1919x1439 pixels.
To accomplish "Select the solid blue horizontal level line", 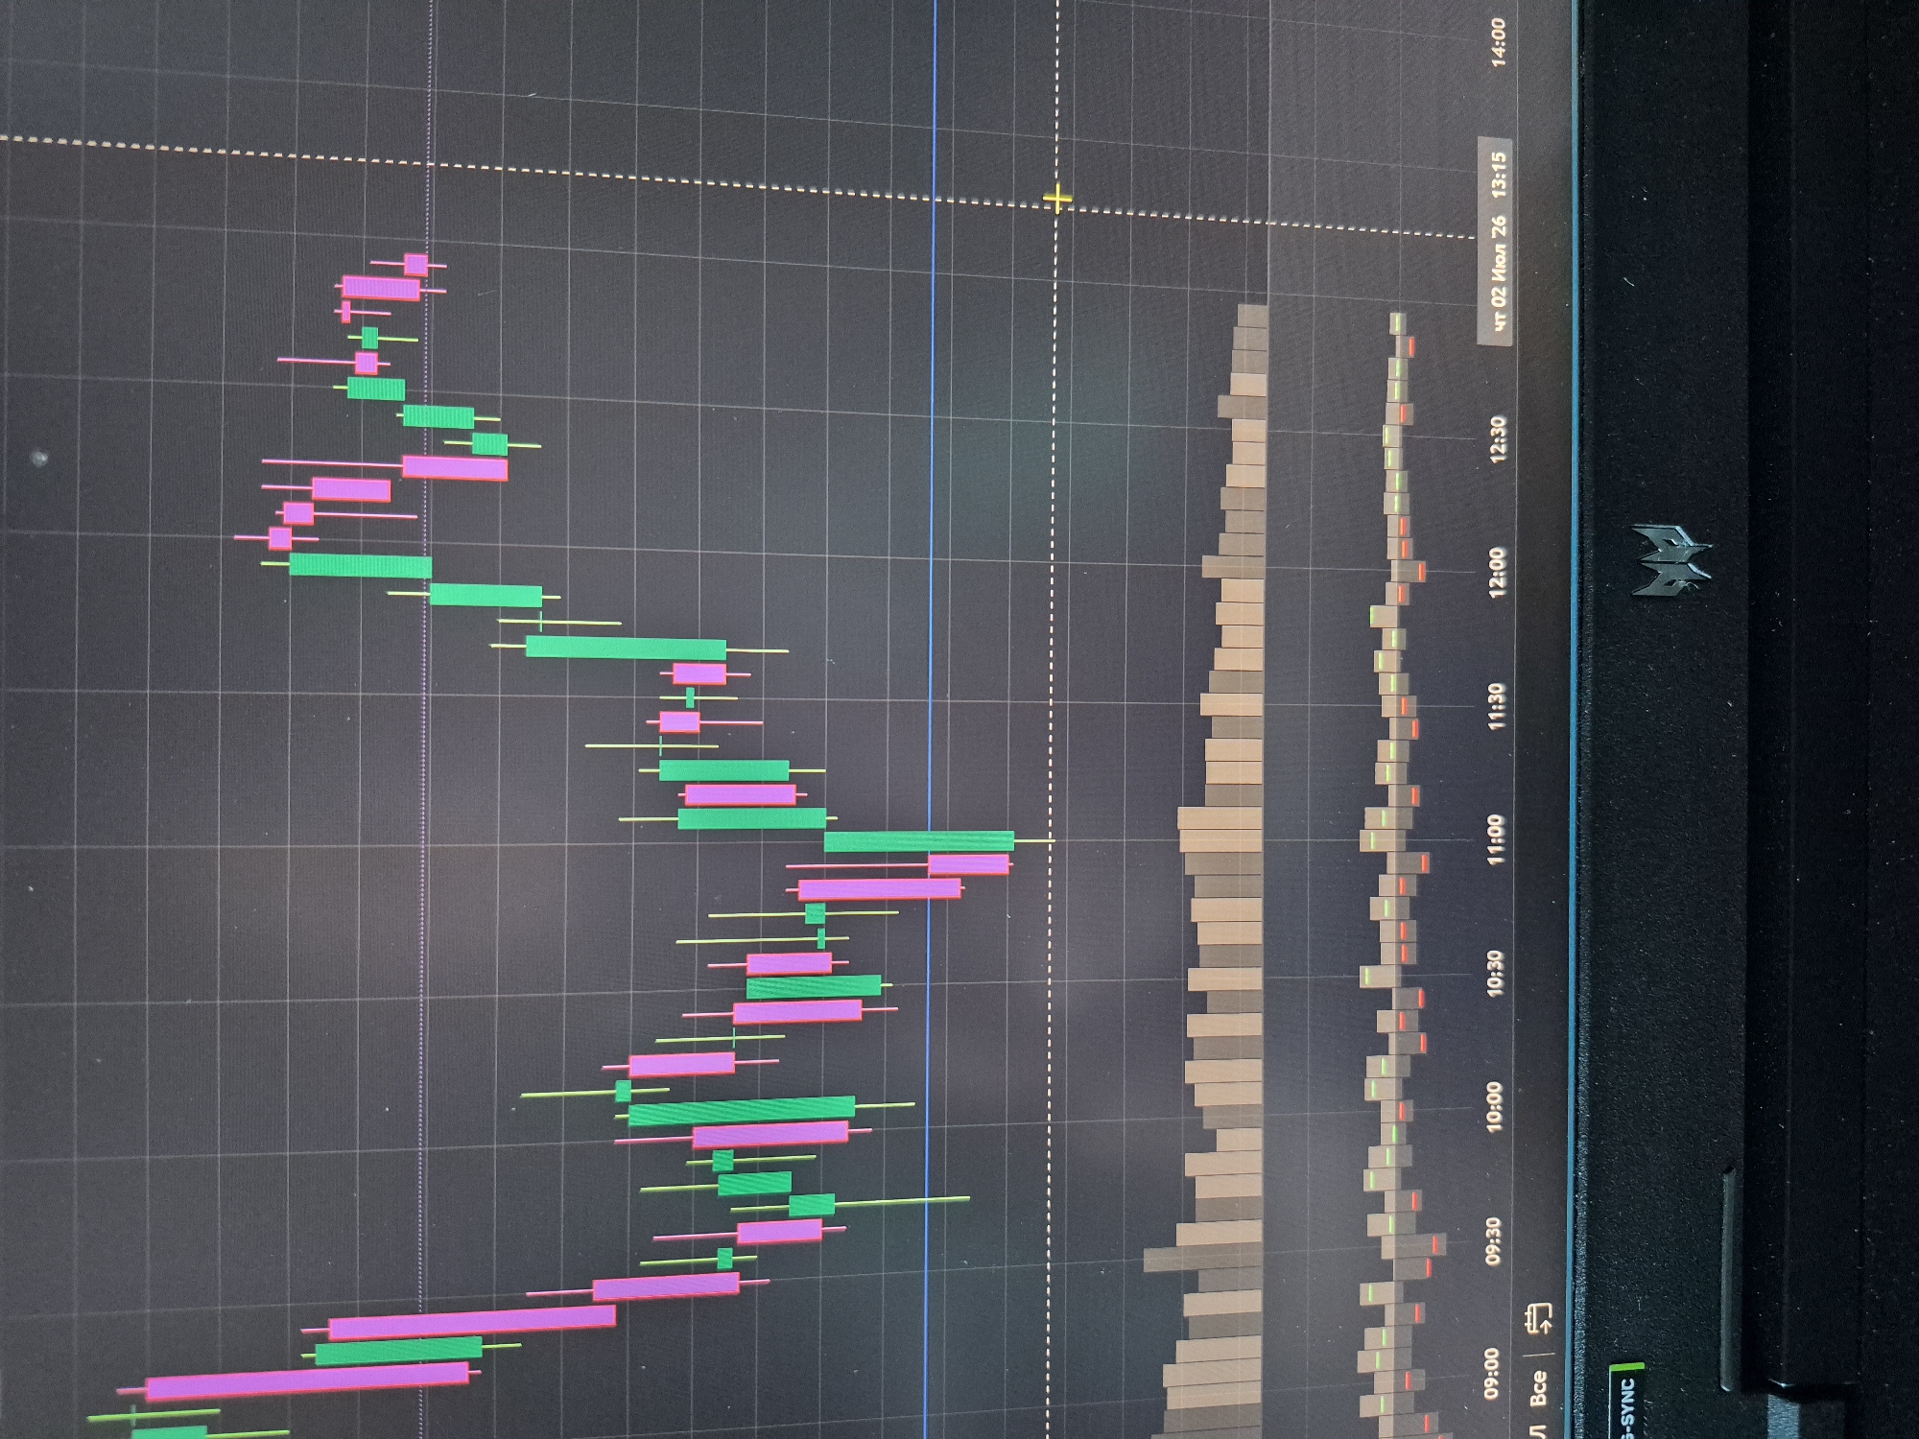I will [930, 719].
